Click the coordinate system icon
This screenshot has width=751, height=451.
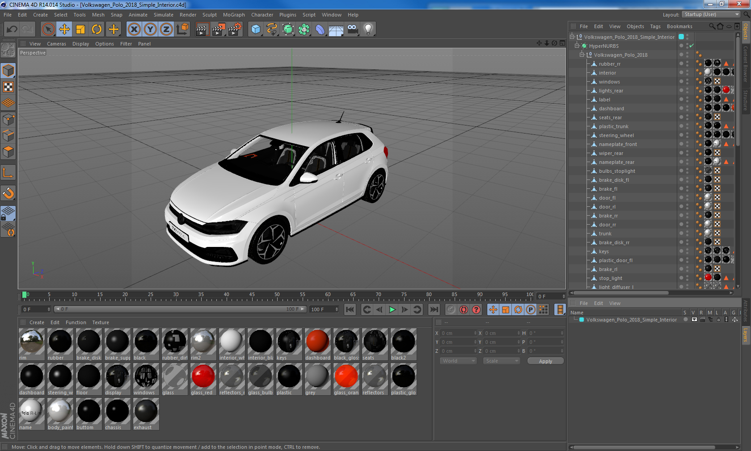(x=182, y=29)
